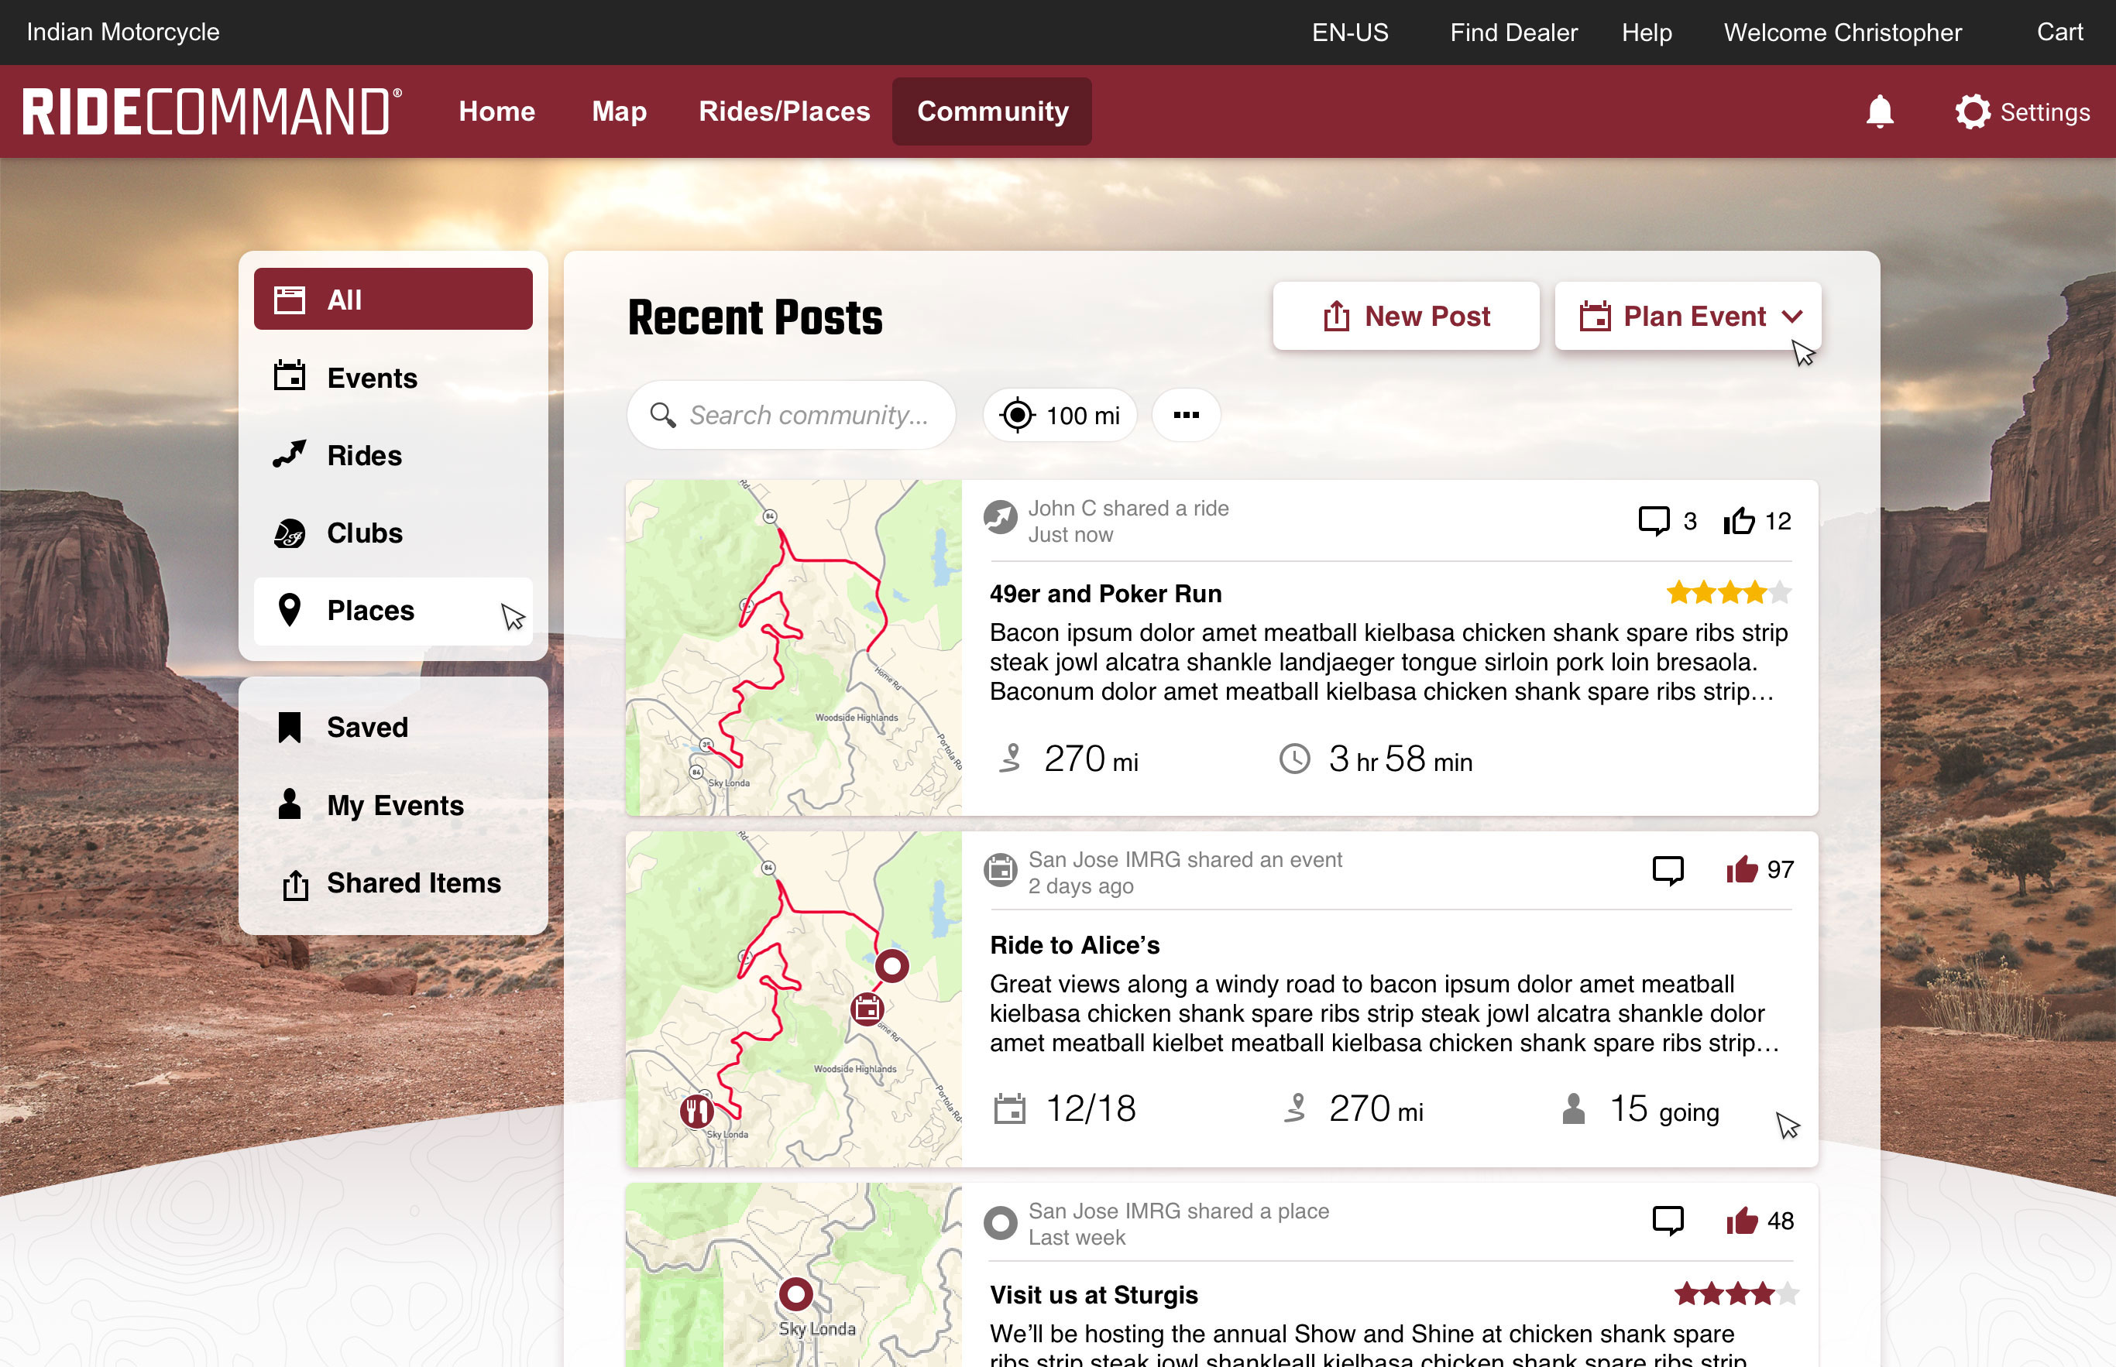Screen dimensions: 2116x1367
Task: Open comments on Ride to Alice's
Action: coord(1668,870)
